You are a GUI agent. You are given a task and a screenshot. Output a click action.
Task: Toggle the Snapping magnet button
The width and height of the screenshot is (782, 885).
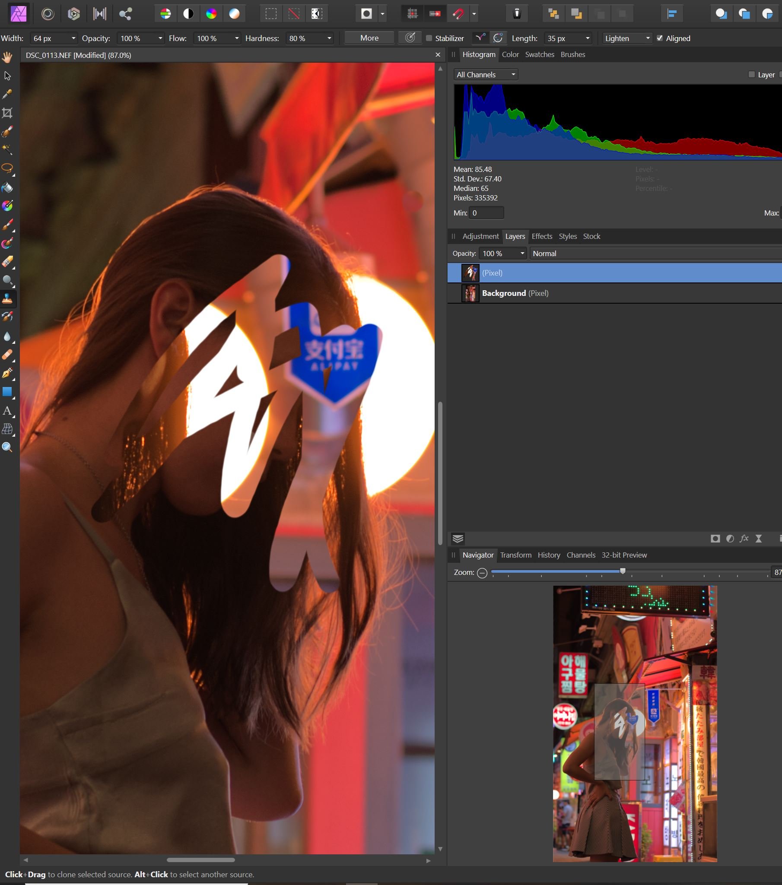click(x=458, y=14)
